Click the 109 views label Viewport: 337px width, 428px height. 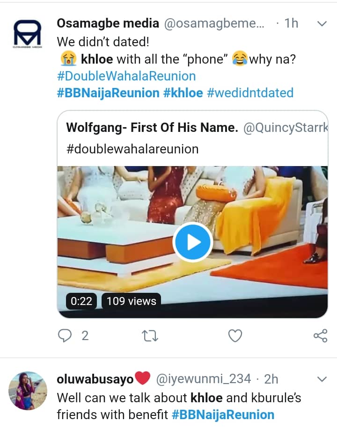coord(132,301)
